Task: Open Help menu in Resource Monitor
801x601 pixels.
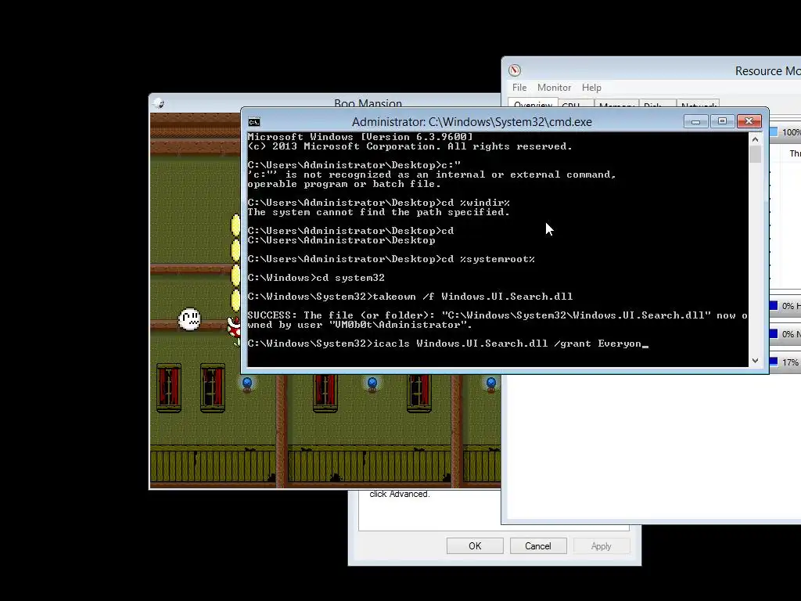Action: pos(591,88)
